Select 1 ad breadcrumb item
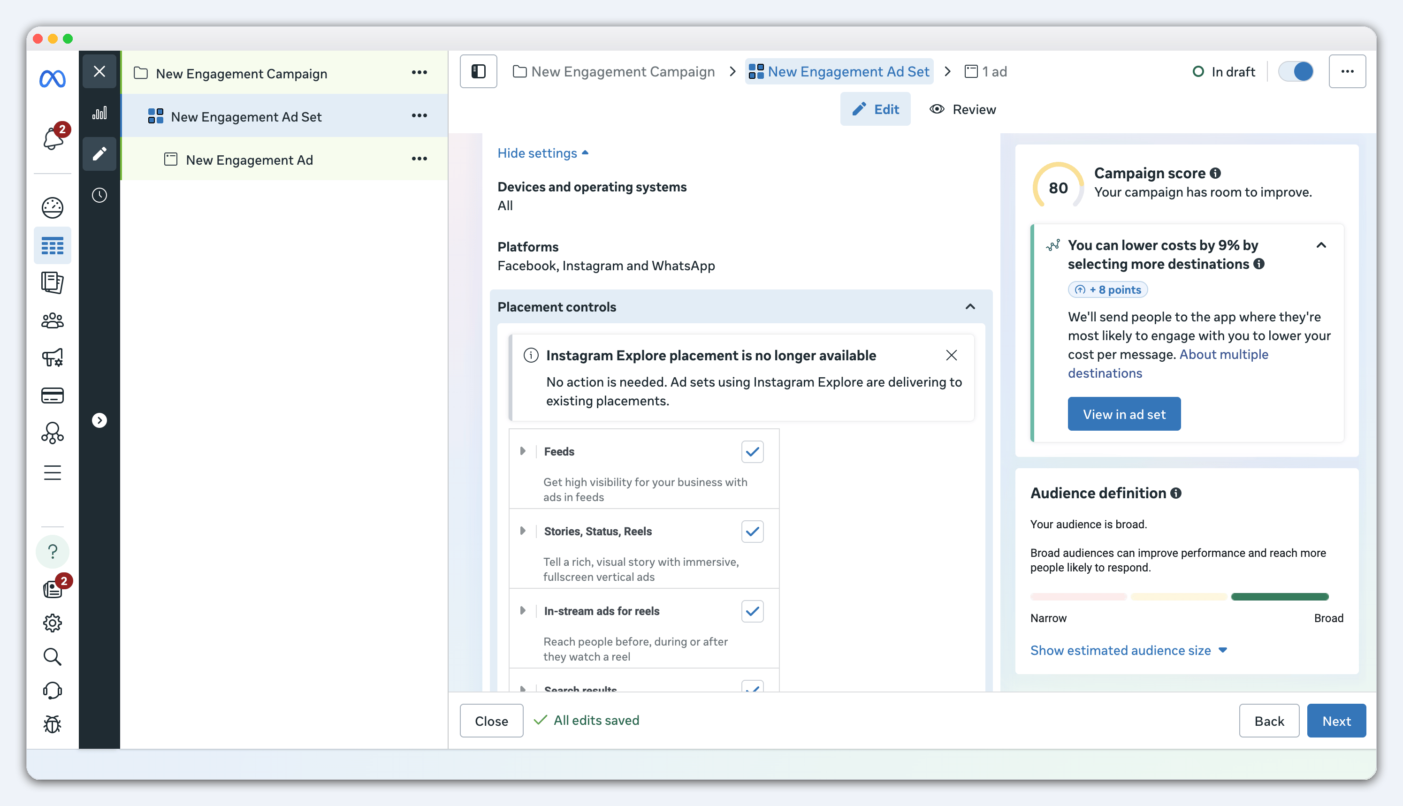 pos(985,71)
